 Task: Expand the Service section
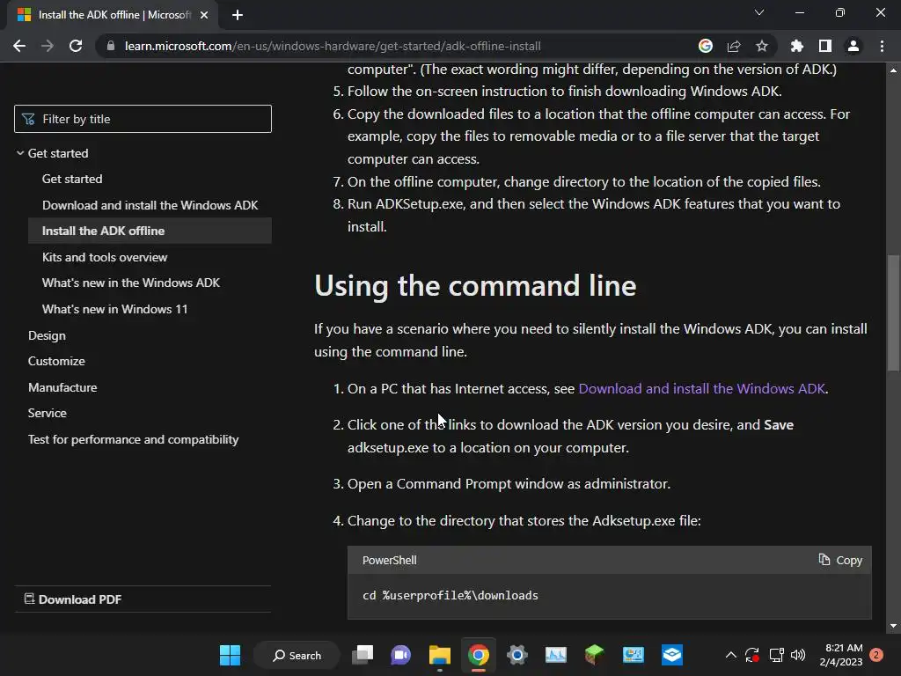tap(48, 414)
